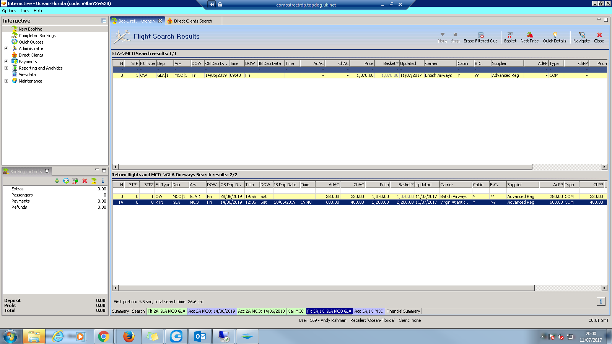The image size is (612, 344).
Task: Sort the return results by Basket column
Action: pyautogui.click(x=402, y=185)
